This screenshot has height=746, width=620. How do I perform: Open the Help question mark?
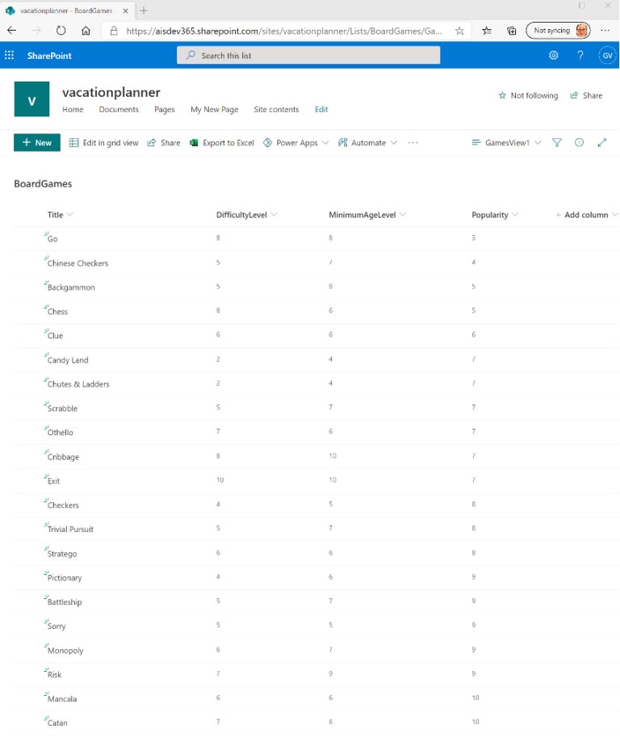point(580,55)
